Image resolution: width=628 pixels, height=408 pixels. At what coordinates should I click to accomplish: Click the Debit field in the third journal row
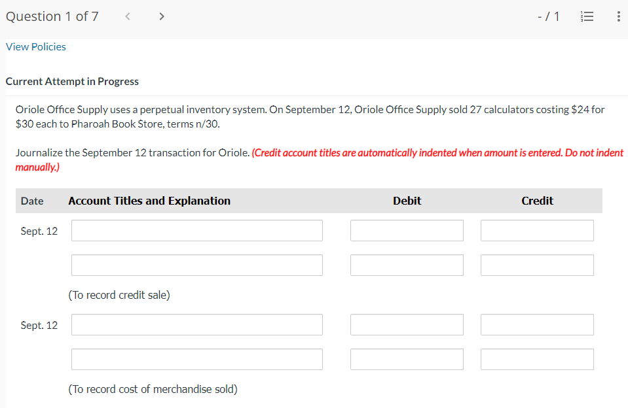pyautogui.click(x=407, y=324)
